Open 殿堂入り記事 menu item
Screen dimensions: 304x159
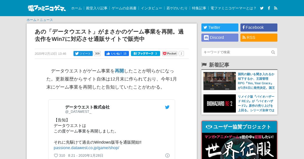97,8
